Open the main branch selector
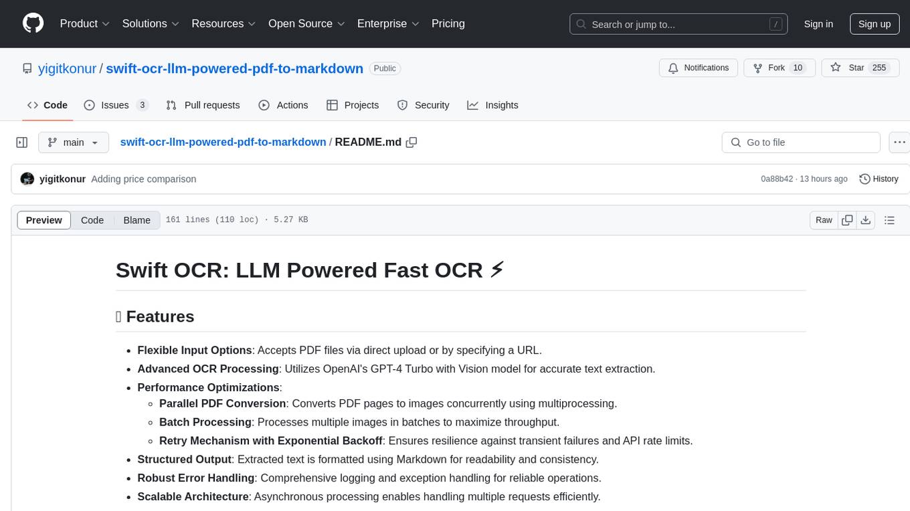910x511 pixels. point(73,142)
